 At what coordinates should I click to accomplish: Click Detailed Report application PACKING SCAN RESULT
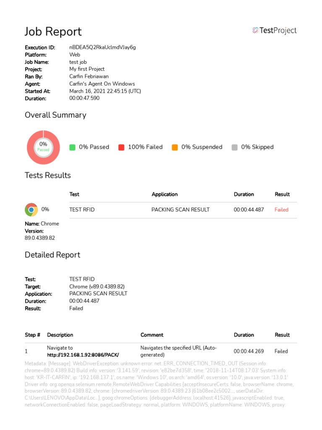pyautogui.click(x=98, y=294)
